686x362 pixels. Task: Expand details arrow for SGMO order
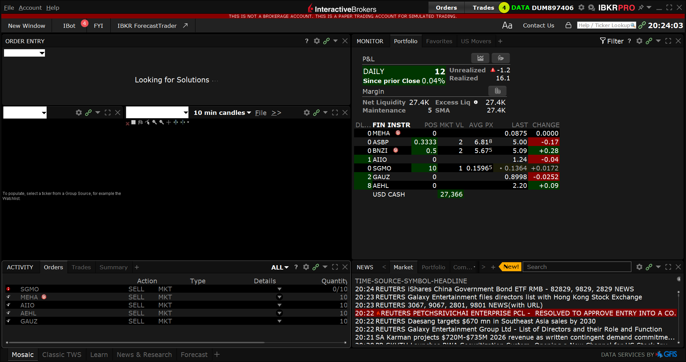pyautogui.click(x=279, y=289)
